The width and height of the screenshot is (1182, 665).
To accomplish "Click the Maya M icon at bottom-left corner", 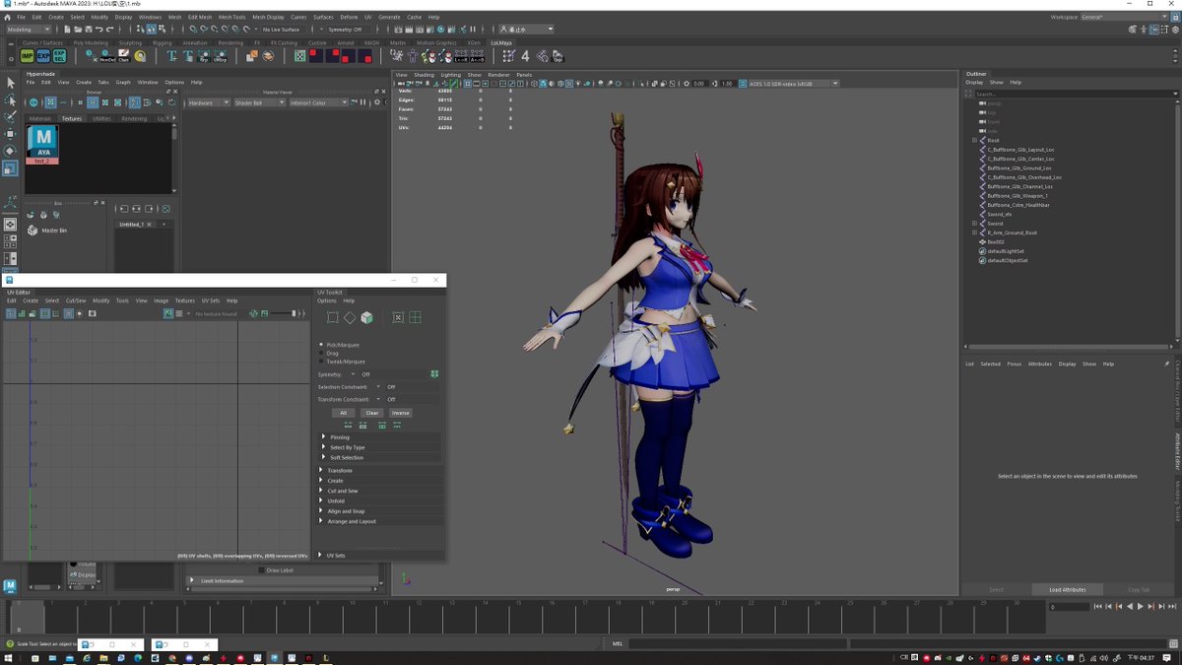I will click(x=10, y=586).
